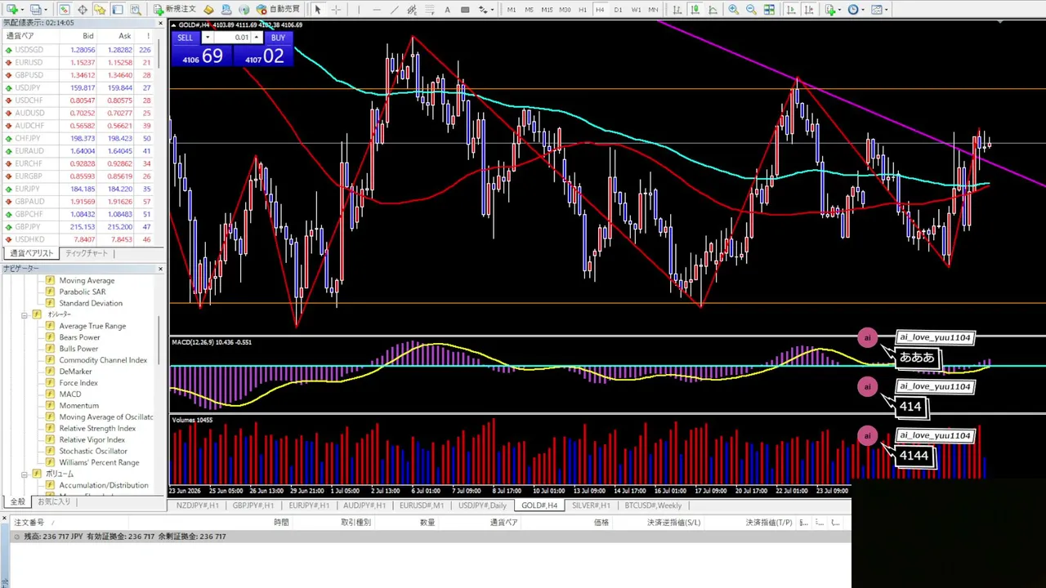
Task: Toggle the Navigator star-folder icon
Action: 100,10
